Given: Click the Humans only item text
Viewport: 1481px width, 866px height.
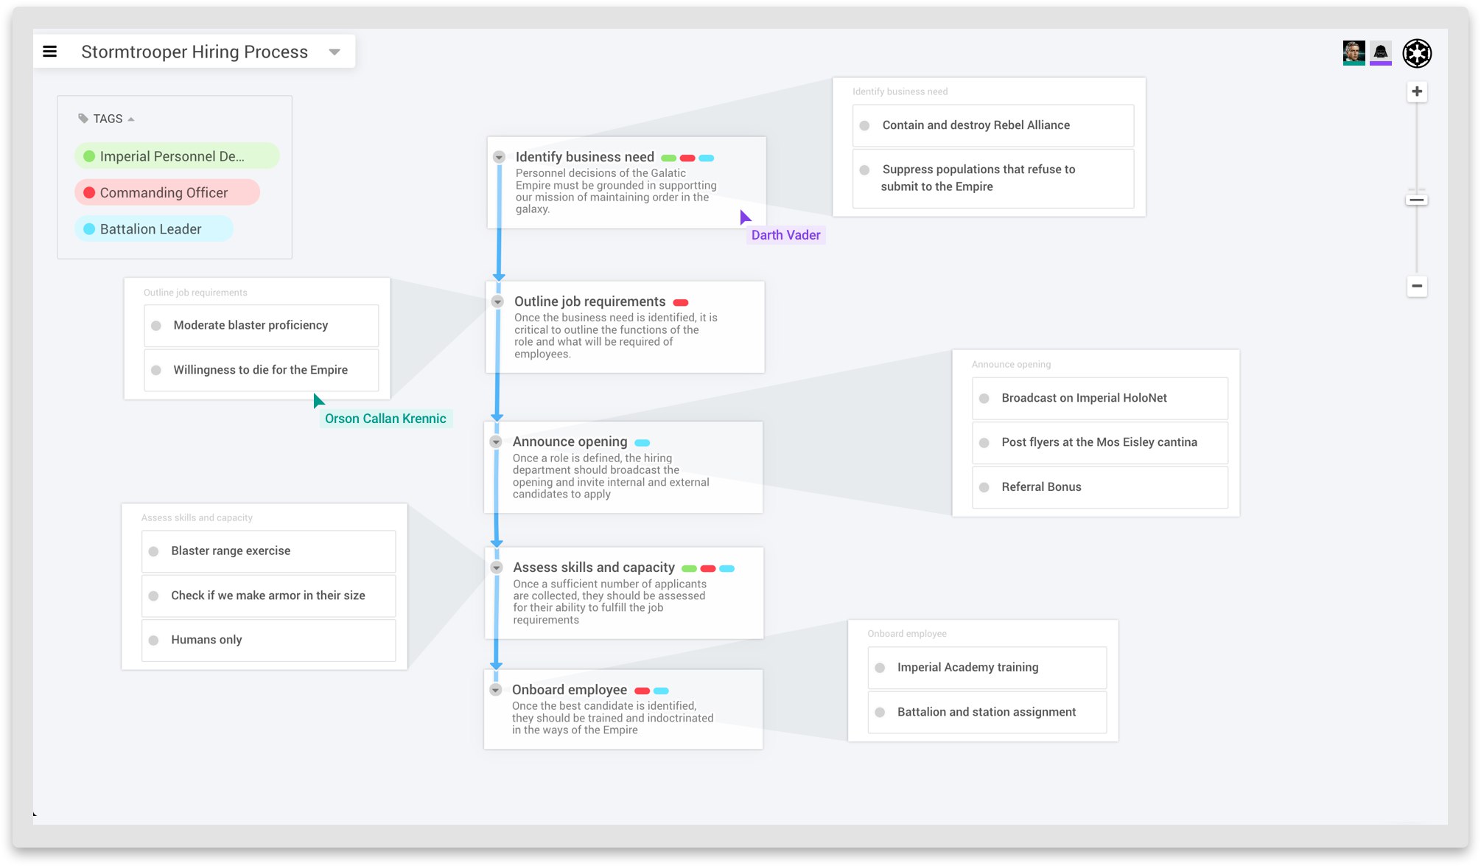Looking at the screenshot, I should 206,640.
